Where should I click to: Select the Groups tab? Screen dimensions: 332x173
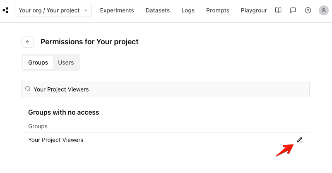coord(38,62)
